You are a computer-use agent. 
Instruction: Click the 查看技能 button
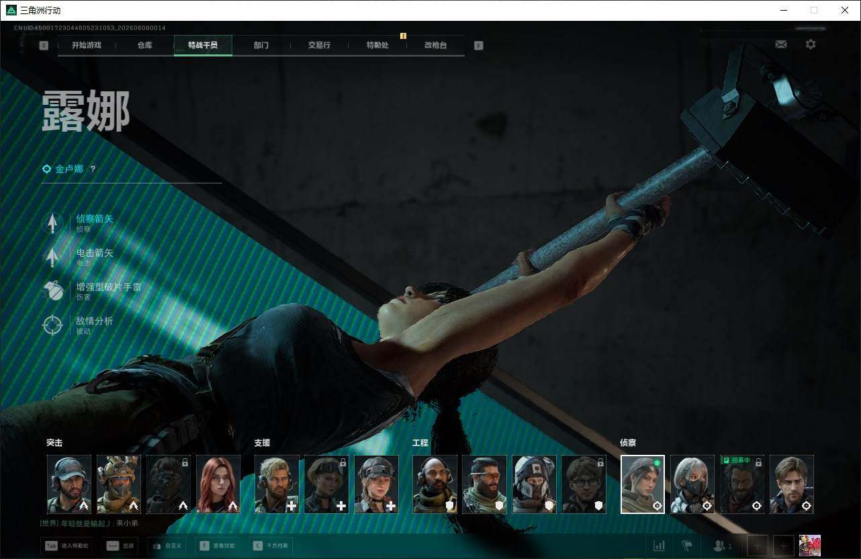point(218,546)
